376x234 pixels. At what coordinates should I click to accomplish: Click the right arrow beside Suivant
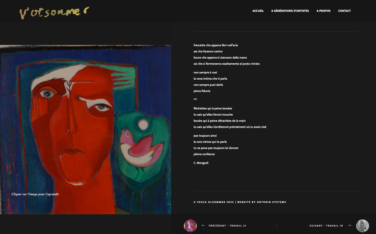tap(349, 226)
